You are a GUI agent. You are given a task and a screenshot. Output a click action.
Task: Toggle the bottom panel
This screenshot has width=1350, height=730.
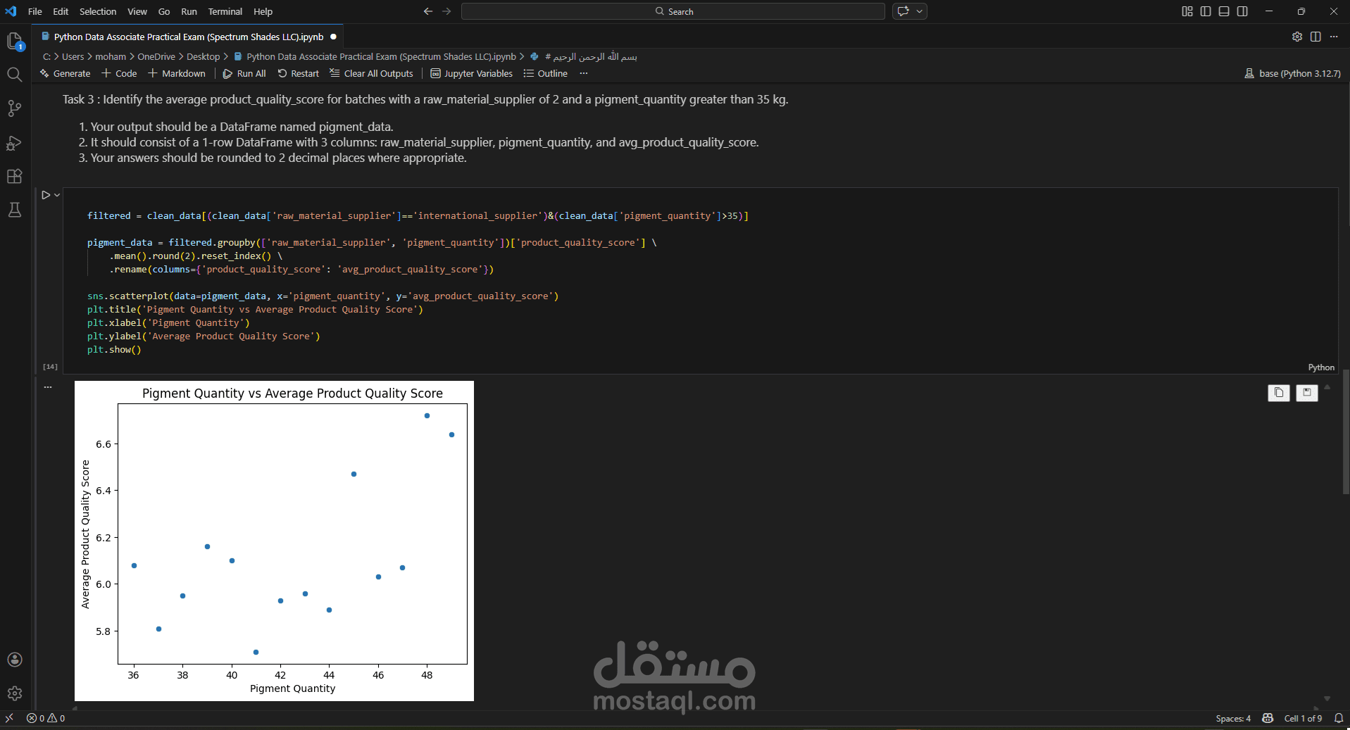pyautogui.click(x=1223, y=11)
